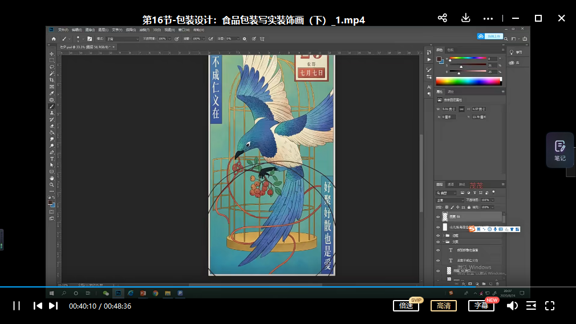Open the 文字(Y) menu
This screenshot has height=324, width=576.
[117, 30]
